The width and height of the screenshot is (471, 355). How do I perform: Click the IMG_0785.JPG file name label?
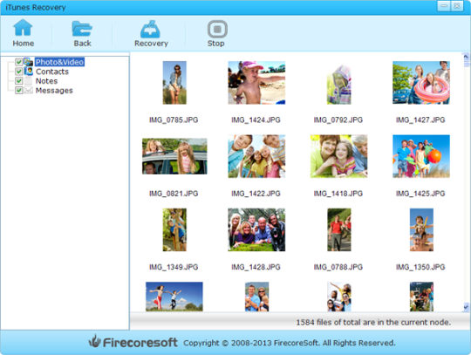[x=174, y=119]
